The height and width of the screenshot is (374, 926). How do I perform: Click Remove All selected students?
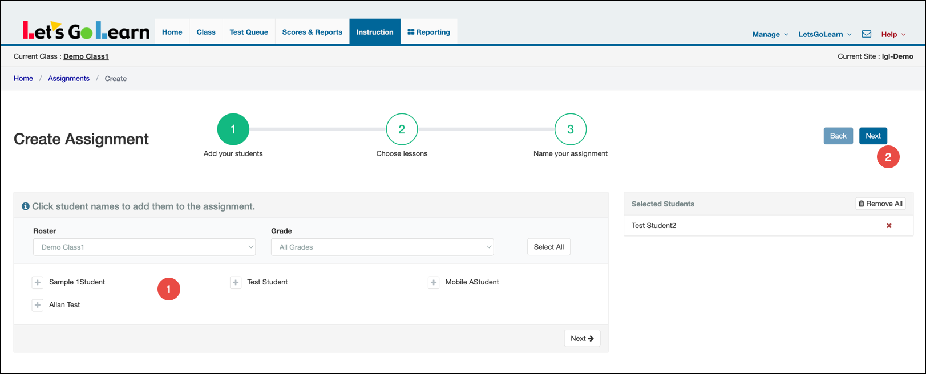[880, 204]
